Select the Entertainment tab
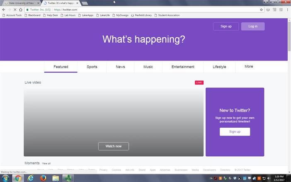Image resolution: width=291 pixels, height=182 pixels. [183, 67]
